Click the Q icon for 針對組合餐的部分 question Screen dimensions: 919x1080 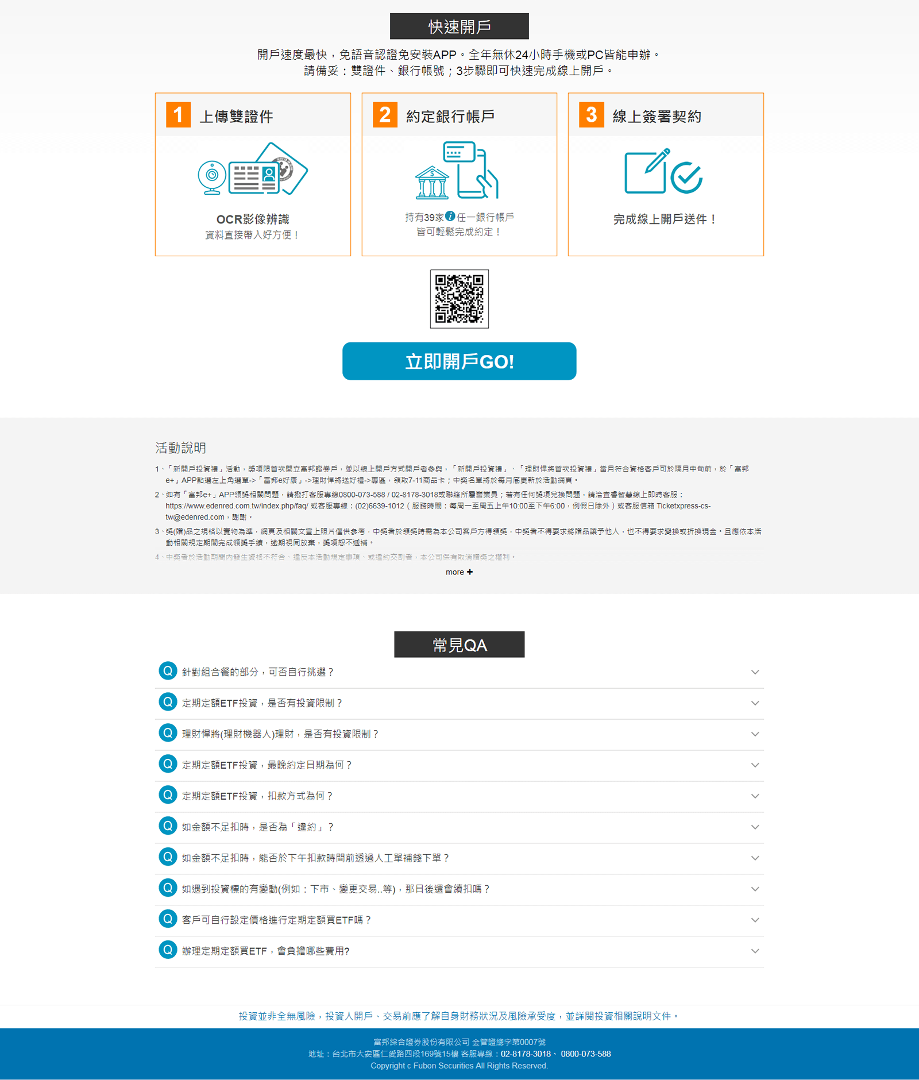[168, 671]
